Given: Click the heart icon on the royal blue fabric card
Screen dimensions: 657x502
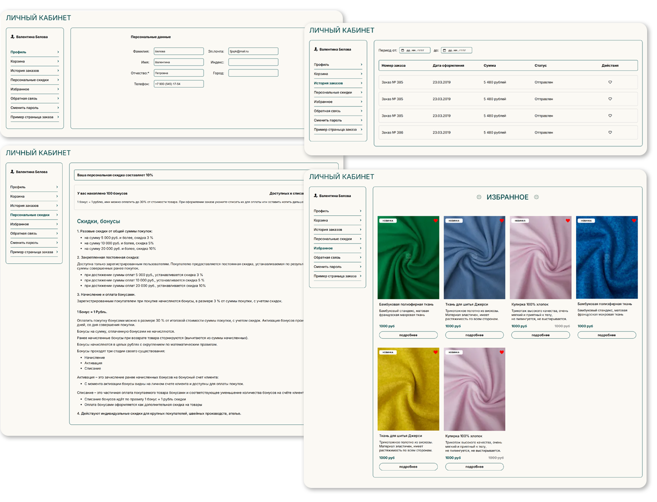Looking at the screenshot, I should pyautogui.click(x=634, y=221).
